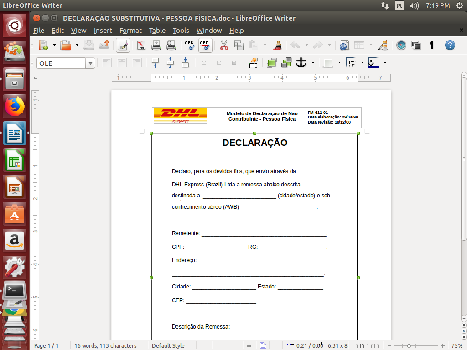Click the Redo arrow icon
This screenshot has width=467, height=350.
tap(318, 45)
